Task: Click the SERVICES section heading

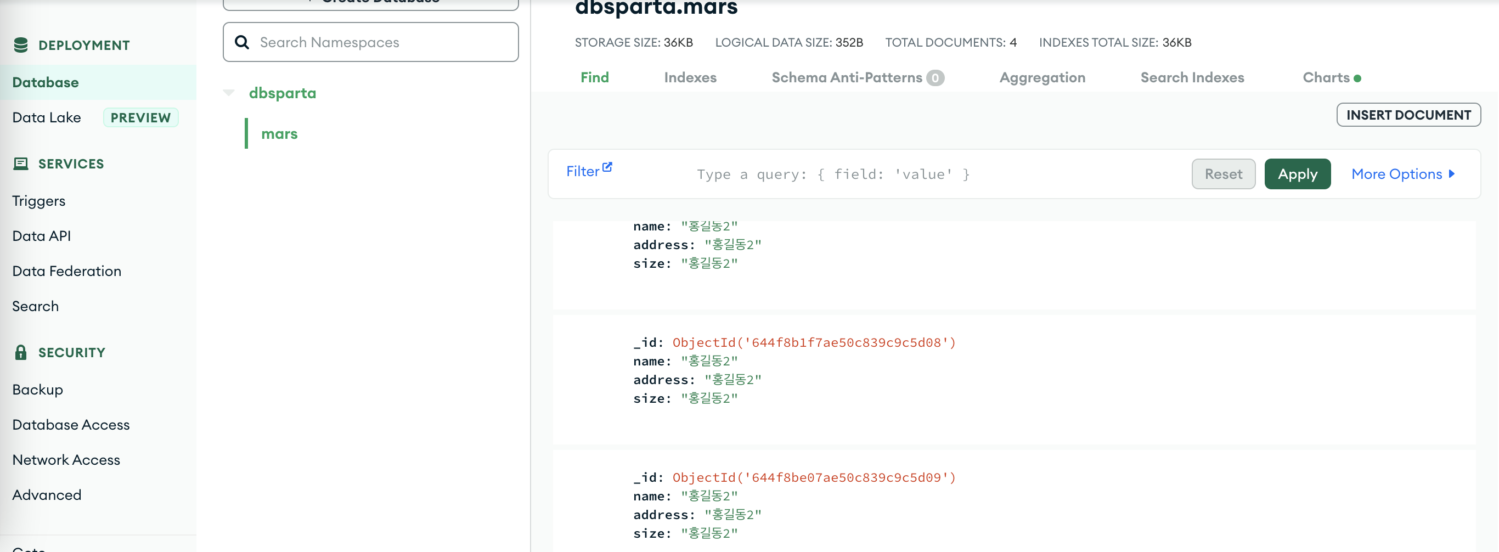Action: pyautogui.click(x=71, y=164)
